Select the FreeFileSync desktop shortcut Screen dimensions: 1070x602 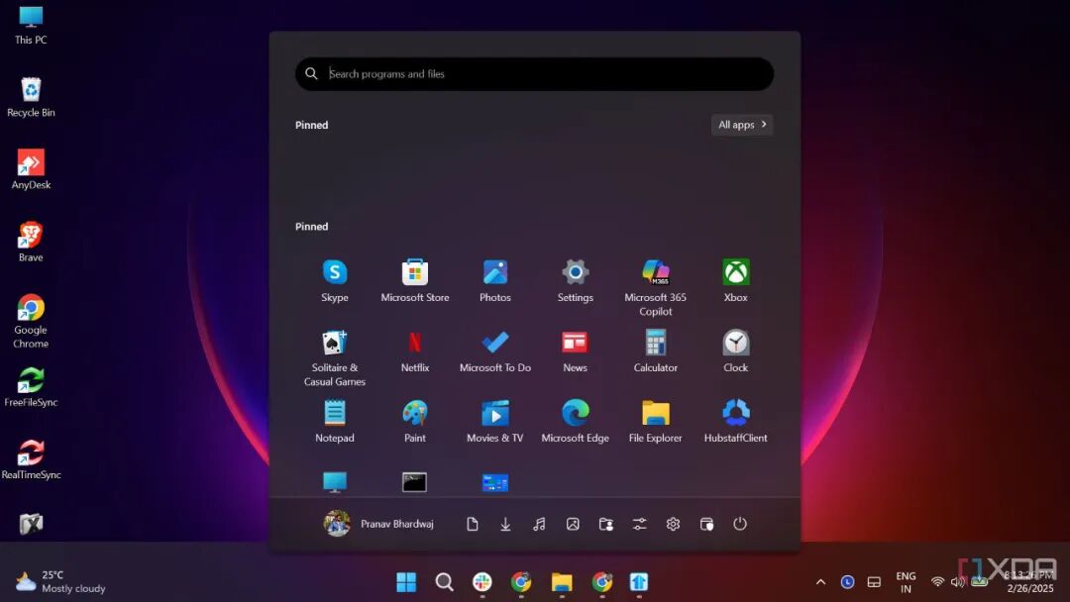(x=31, y=387)
